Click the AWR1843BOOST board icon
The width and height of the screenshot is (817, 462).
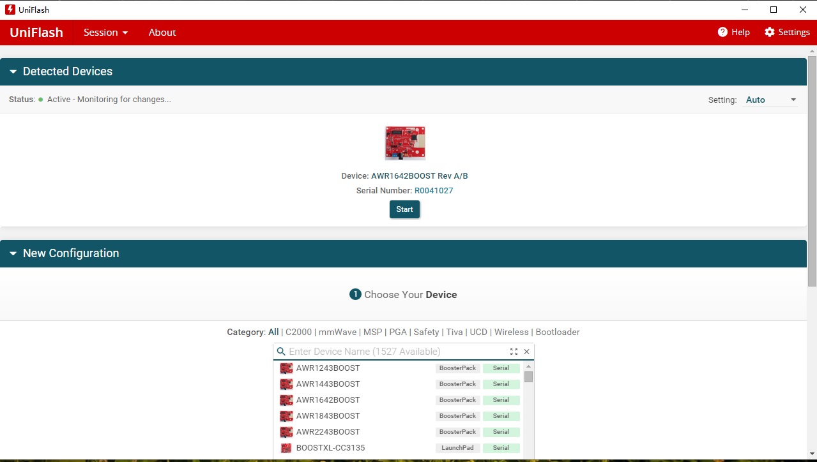tap(286, 416)
